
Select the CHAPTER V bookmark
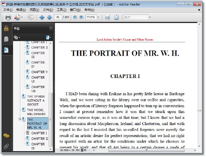[39, 72]
